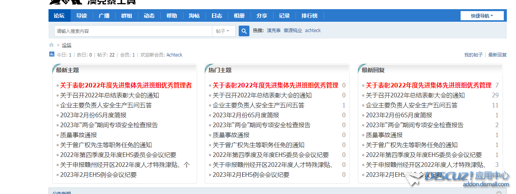The width and height of the screenshot is (516, 194).
Task: Select the 分享 tab
Action: click(x=262, y=16)
